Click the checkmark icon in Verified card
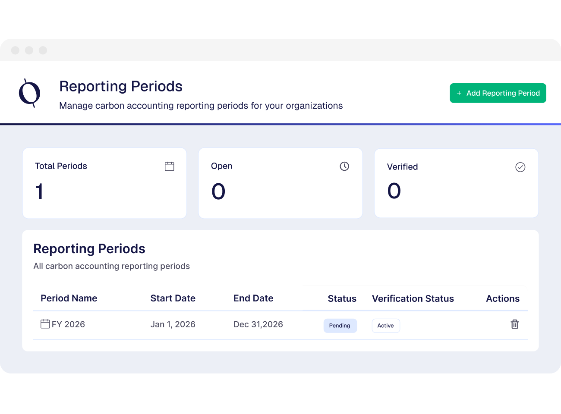The image size is (561, 414). click(x=520, y=167)
